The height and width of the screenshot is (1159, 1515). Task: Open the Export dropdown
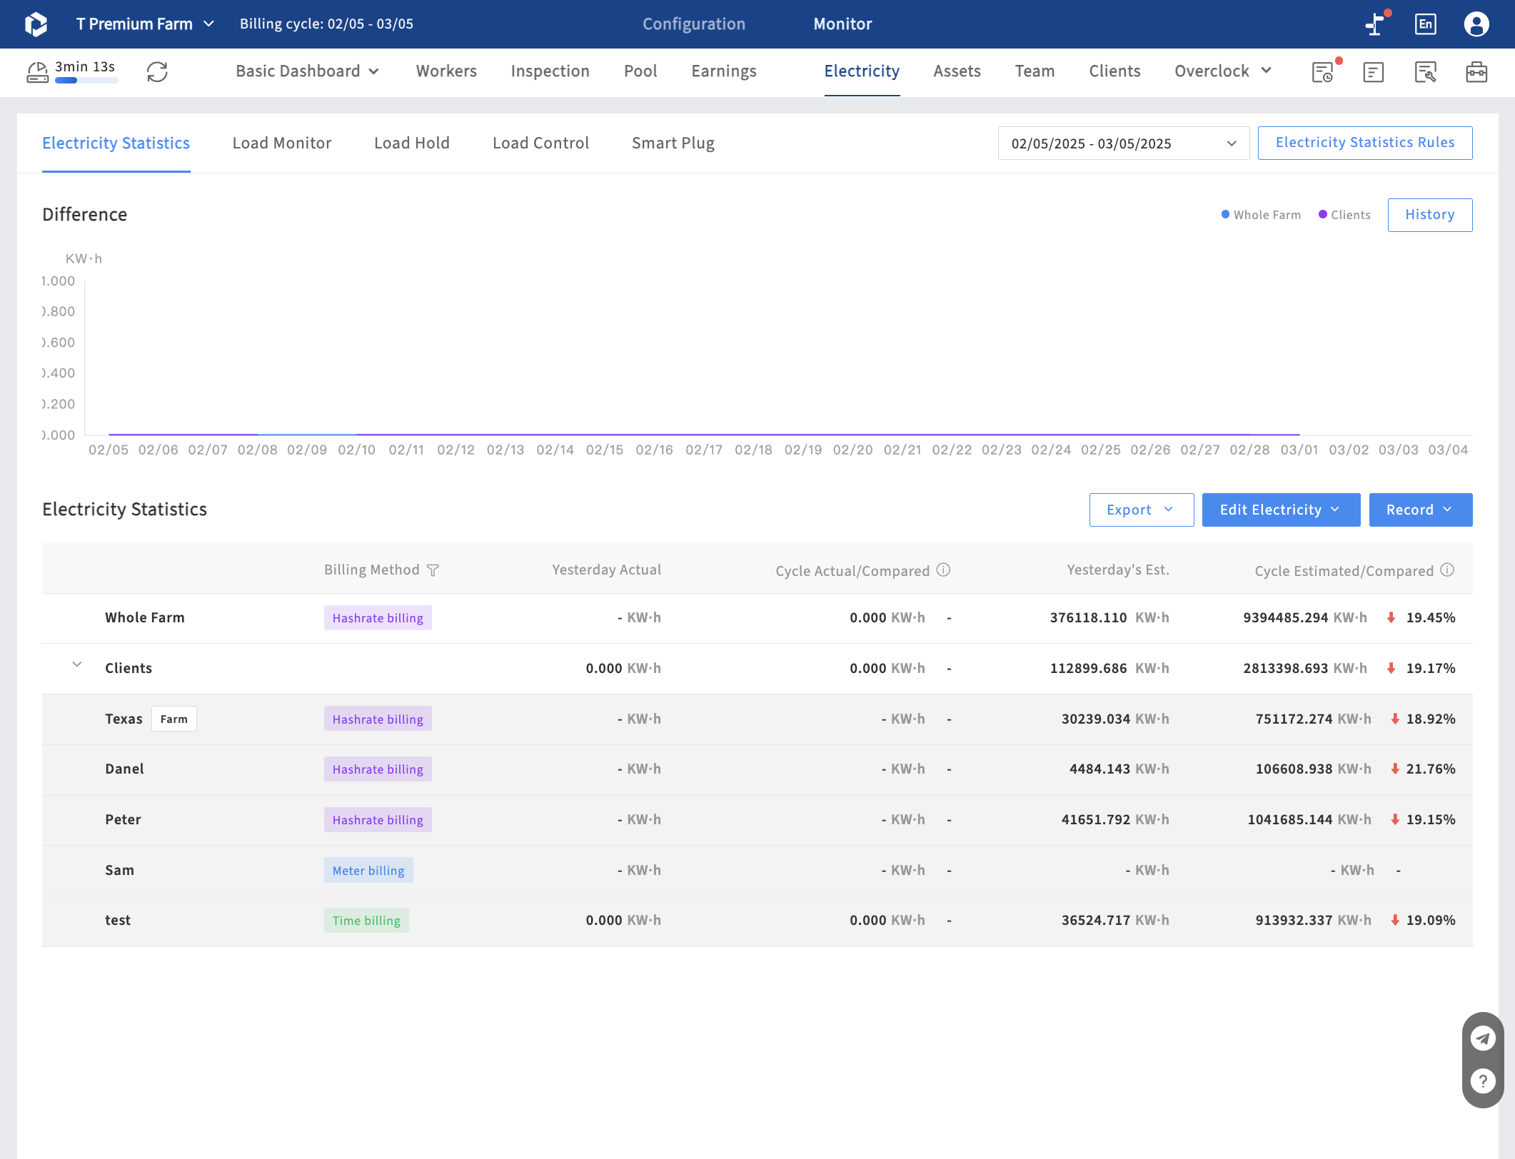point(1141,510)
